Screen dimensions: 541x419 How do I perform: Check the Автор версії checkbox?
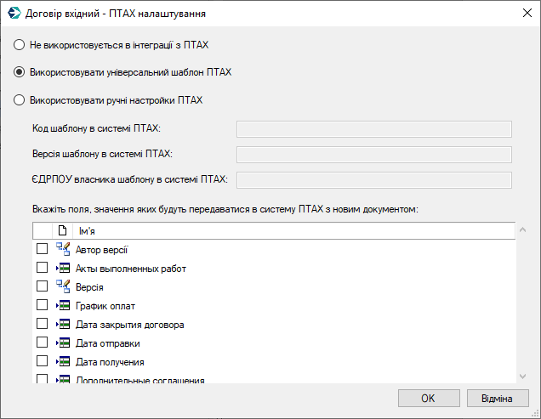42,249
